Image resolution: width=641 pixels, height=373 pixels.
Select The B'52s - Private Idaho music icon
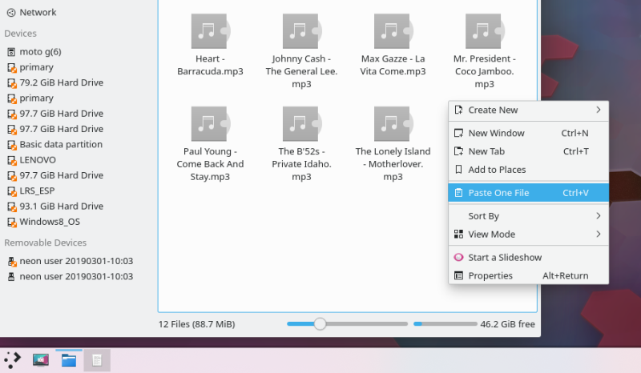302,124
